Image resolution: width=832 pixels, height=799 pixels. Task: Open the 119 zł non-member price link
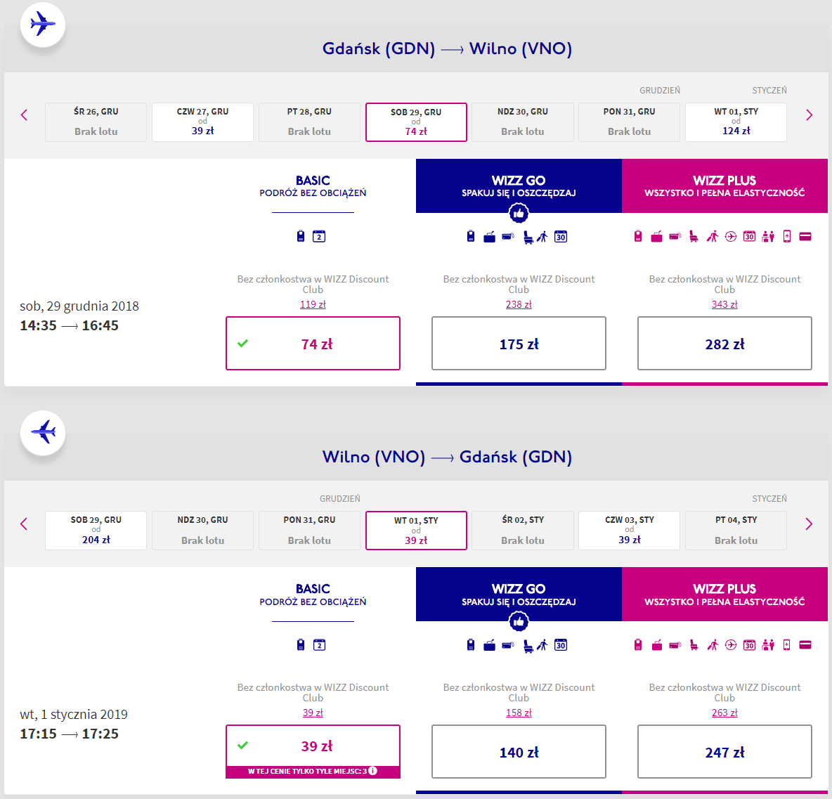pos(313,304)
